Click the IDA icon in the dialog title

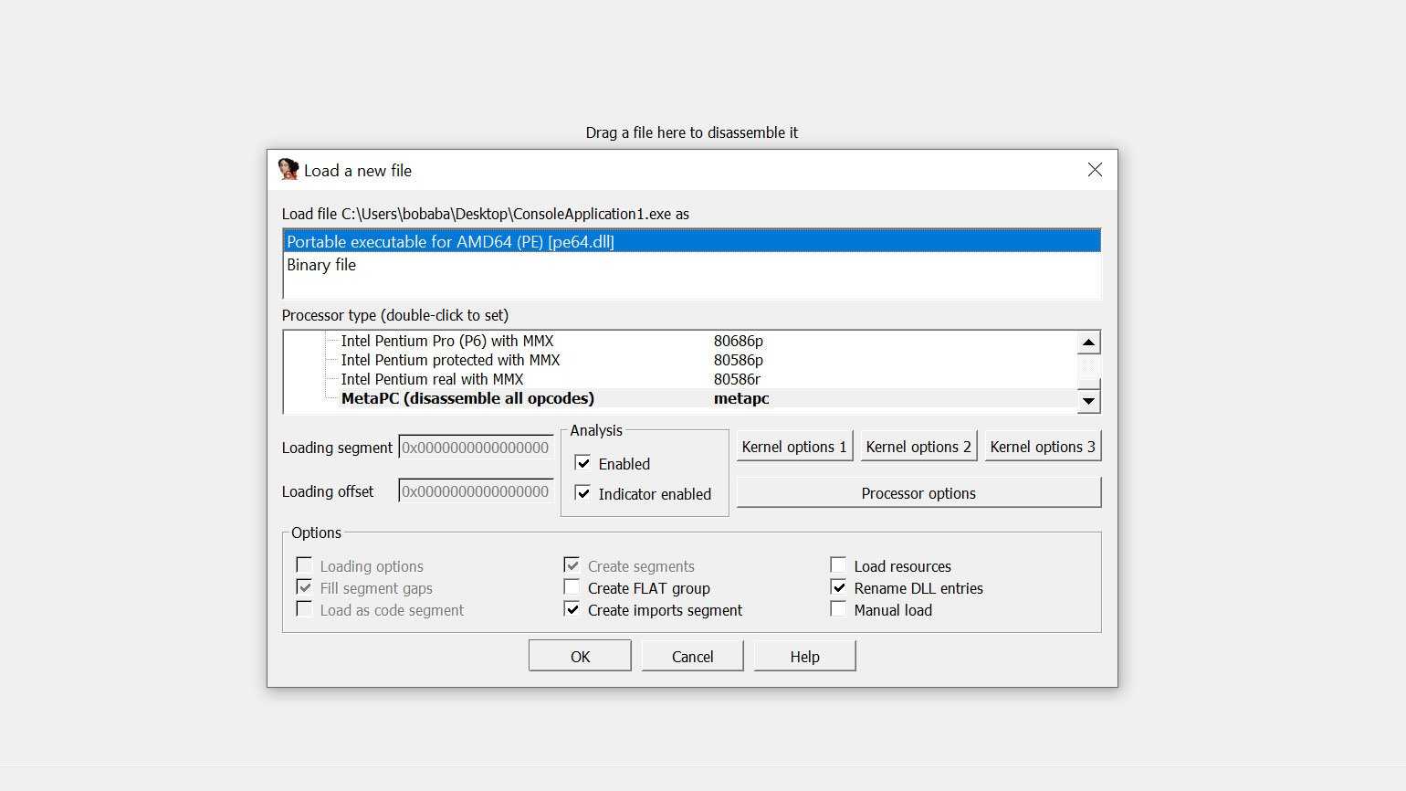pyautogui.click(x=289, y=170)
